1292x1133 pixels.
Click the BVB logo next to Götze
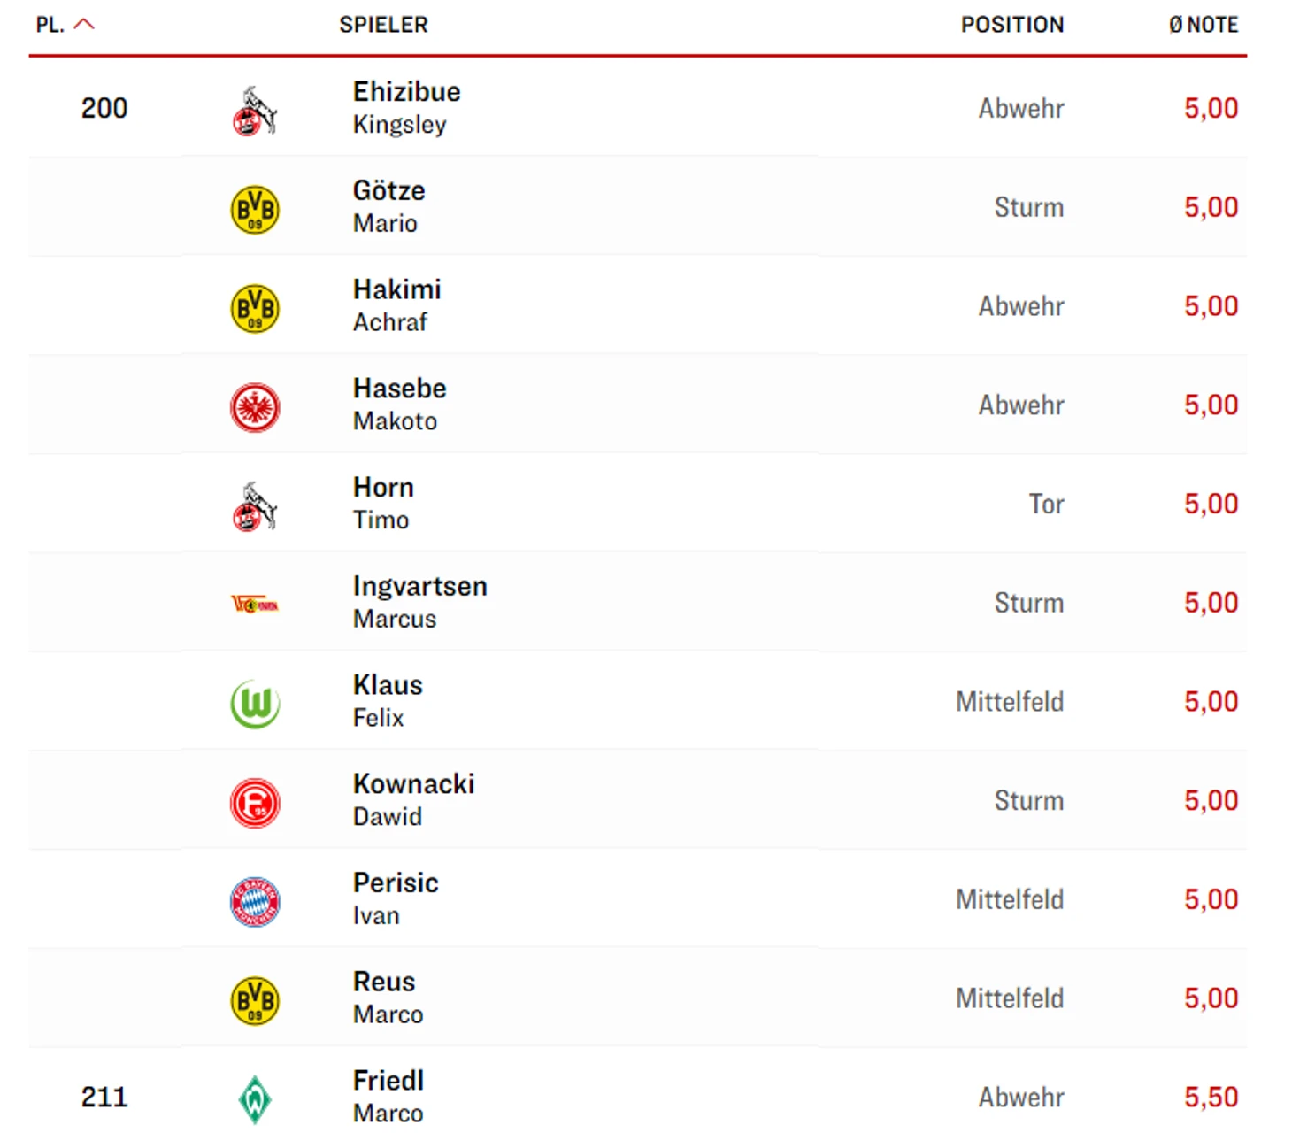point(255,210)
